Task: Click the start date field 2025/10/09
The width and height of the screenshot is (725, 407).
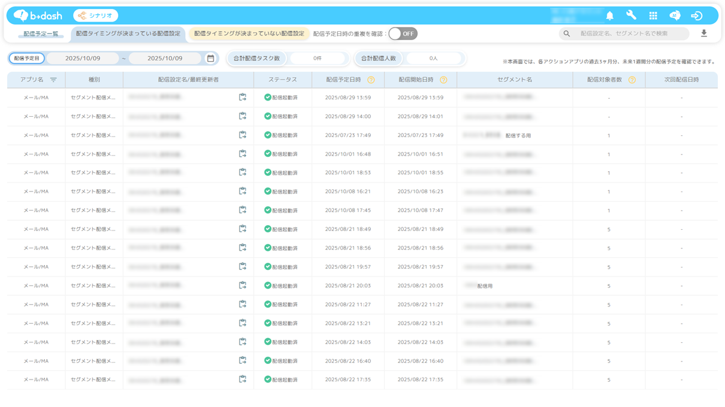Action: (83, 59)
